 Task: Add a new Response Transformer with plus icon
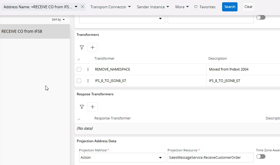[x=92, y=107]
